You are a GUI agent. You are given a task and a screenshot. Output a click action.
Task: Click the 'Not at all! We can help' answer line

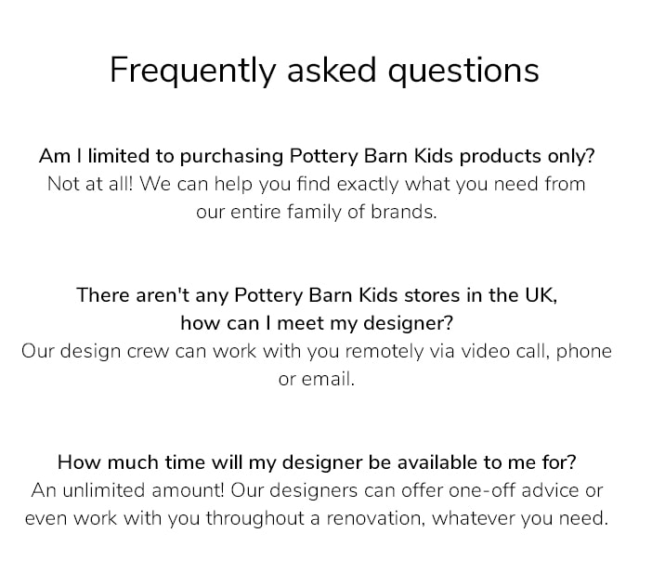[317, 184]
